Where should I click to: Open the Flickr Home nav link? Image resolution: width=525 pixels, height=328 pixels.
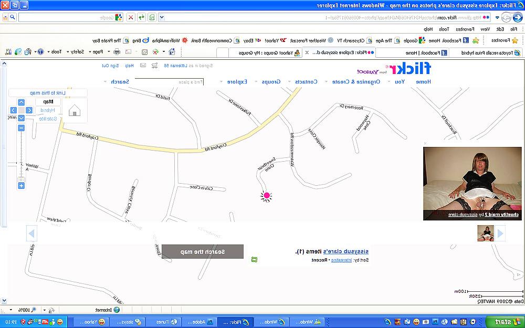(x=423, y=82)
